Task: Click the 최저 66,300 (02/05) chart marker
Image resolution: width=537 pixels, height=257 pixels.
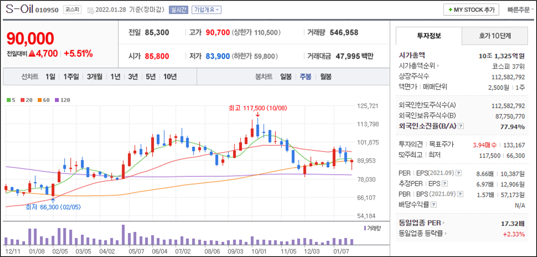Action: pyautogui.click(x=53, y=207)
